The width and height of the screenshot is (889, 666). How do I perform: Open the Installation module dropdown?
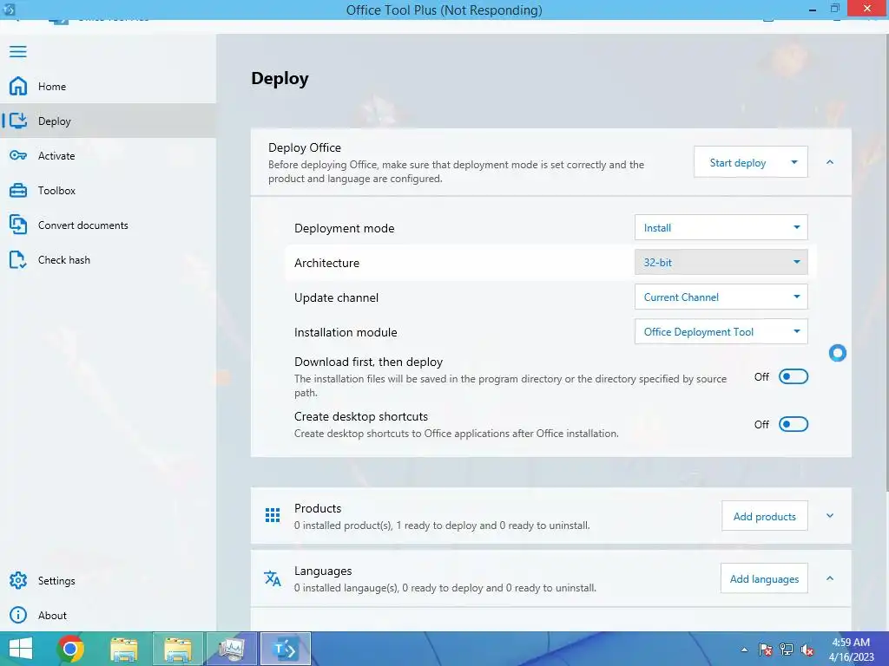pyautogui.click(x=721, y=332)
